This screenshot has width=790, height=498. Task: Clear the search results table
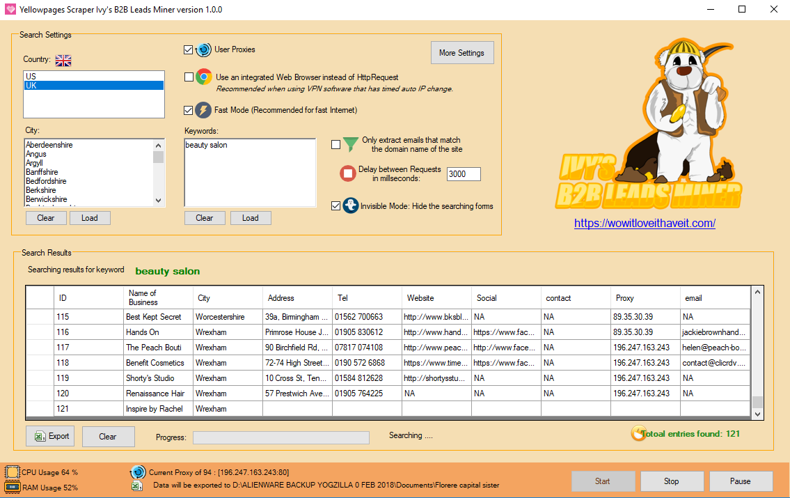tap(108, 437)
